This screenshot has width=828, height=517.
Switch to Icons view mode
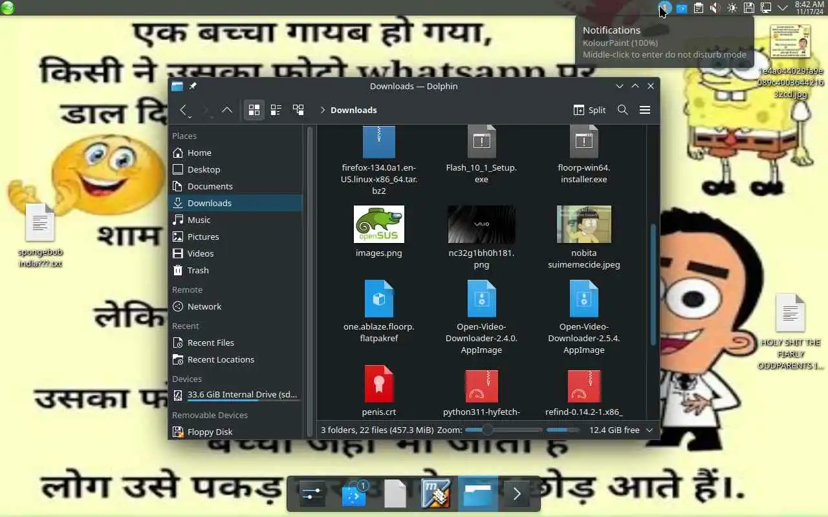click(x=254, y=110)
